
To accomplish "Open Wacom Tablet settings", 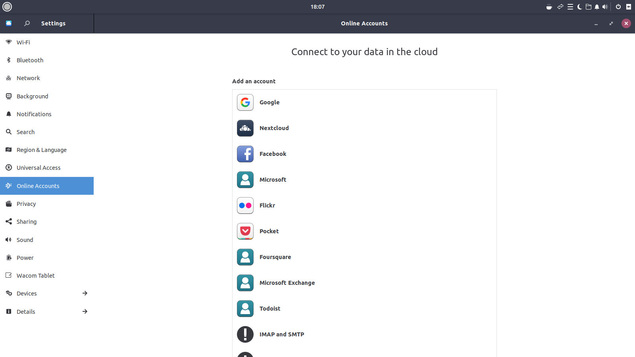I will coord(47,276).
